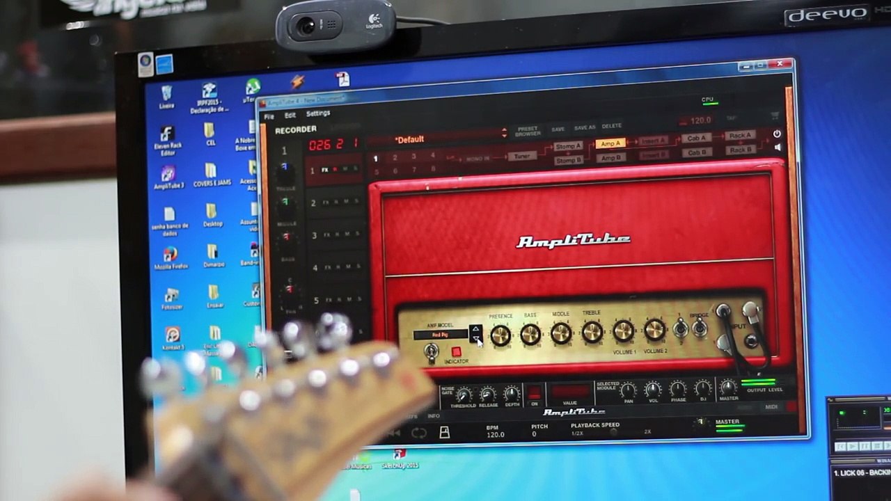Select the Amp A module
This screenshot has width=891, height=501.
tap(610, 144)
